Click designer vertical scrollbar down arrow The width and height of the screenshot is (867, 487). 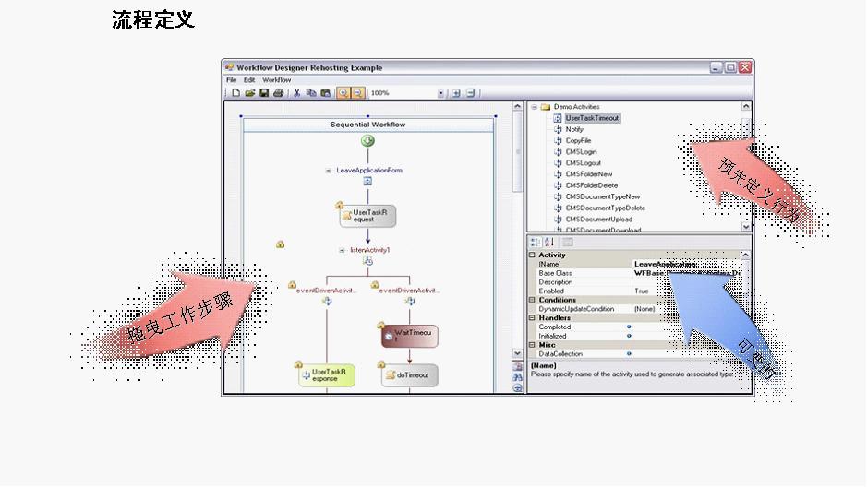click(518, 353)
